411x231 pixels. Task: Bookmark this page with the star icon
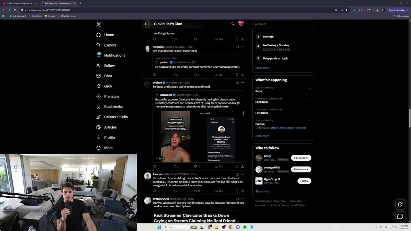click(x=346, y=10)
